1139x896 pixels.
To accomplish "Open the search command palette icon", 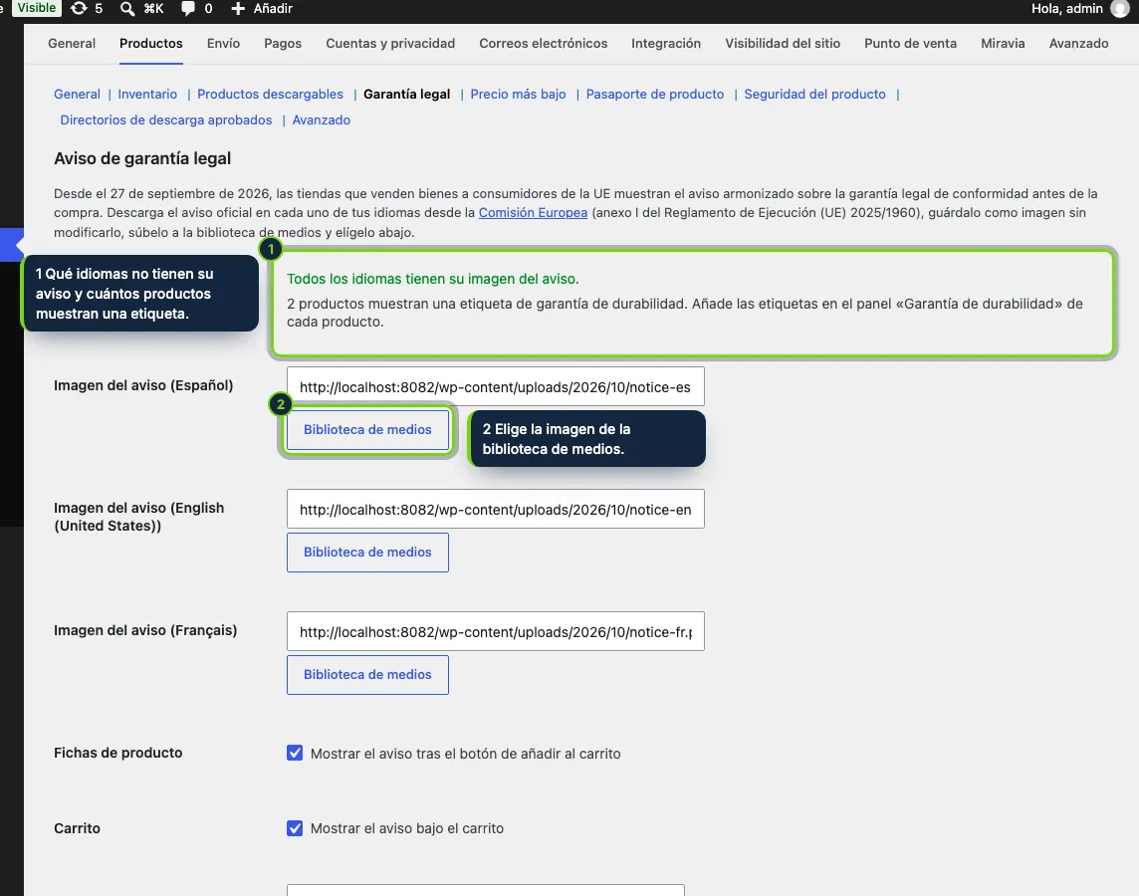I will (x=127, y=9).
